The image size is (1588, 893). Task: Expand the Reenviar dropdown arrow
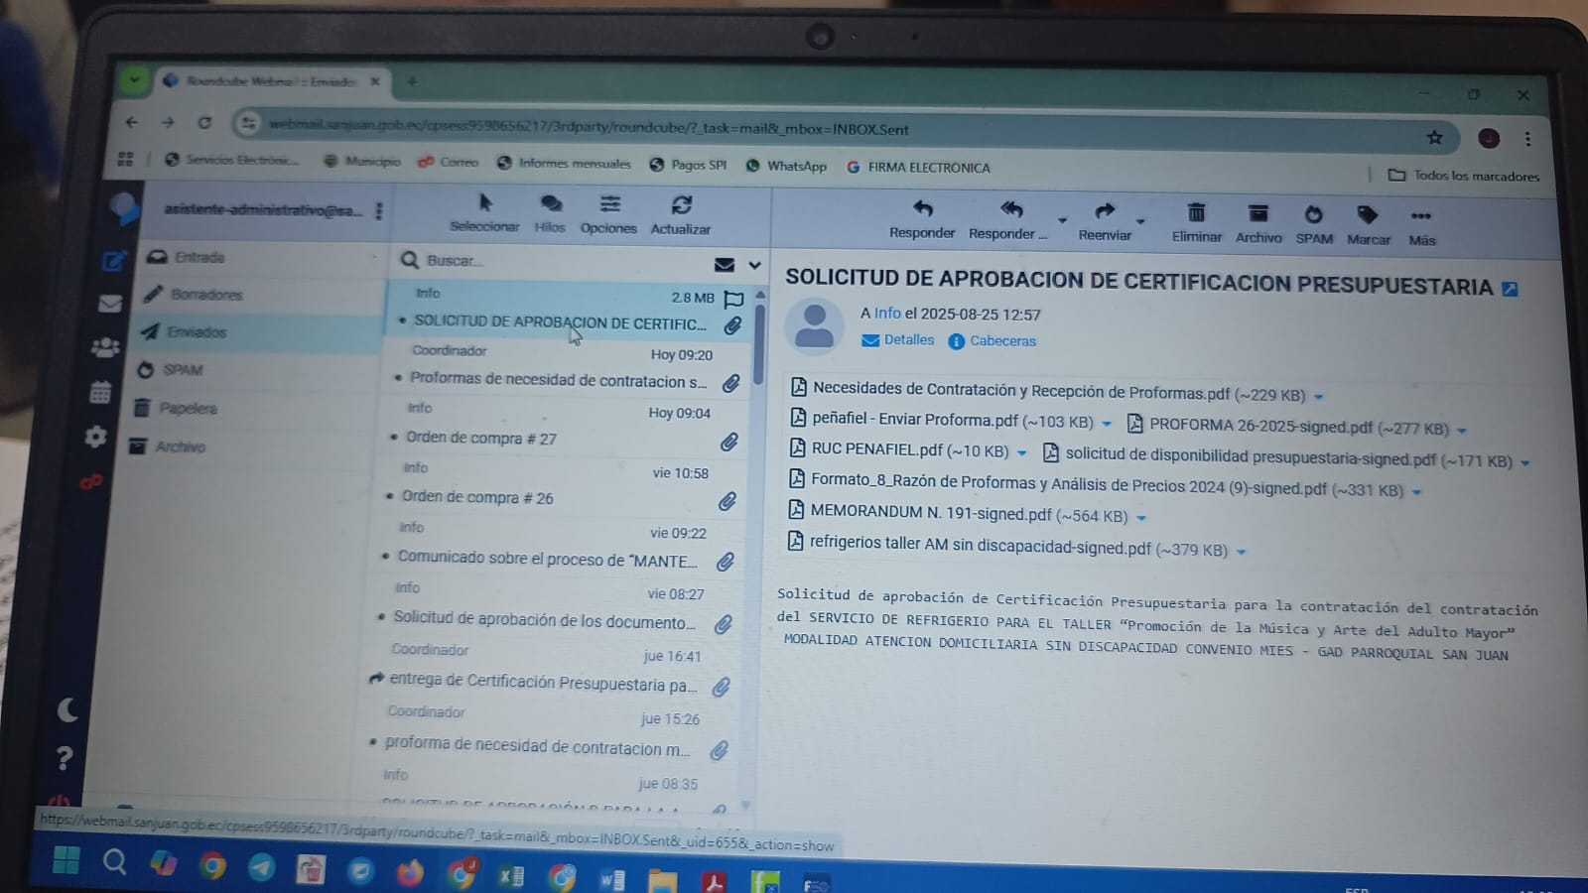1140,221
